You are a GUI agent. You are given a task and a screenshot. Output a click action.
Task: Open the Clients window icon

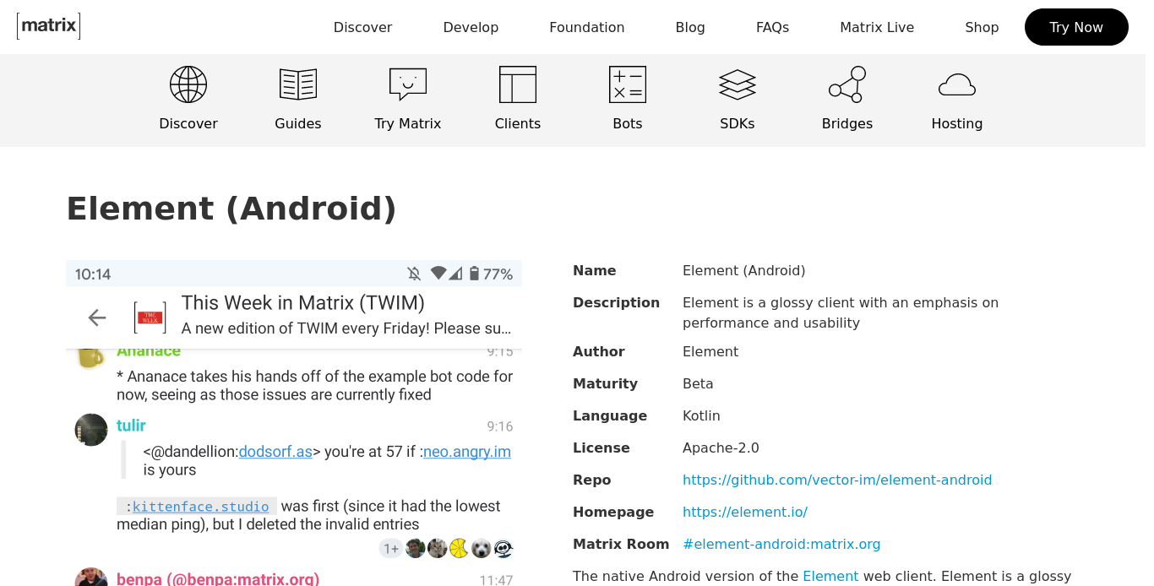pos(518,84)
